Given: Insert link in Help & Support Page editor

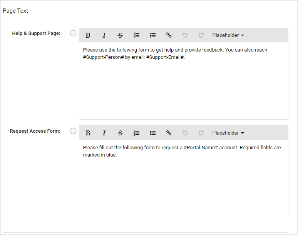Looking at the screenshot, I should [x=169, y=35].
